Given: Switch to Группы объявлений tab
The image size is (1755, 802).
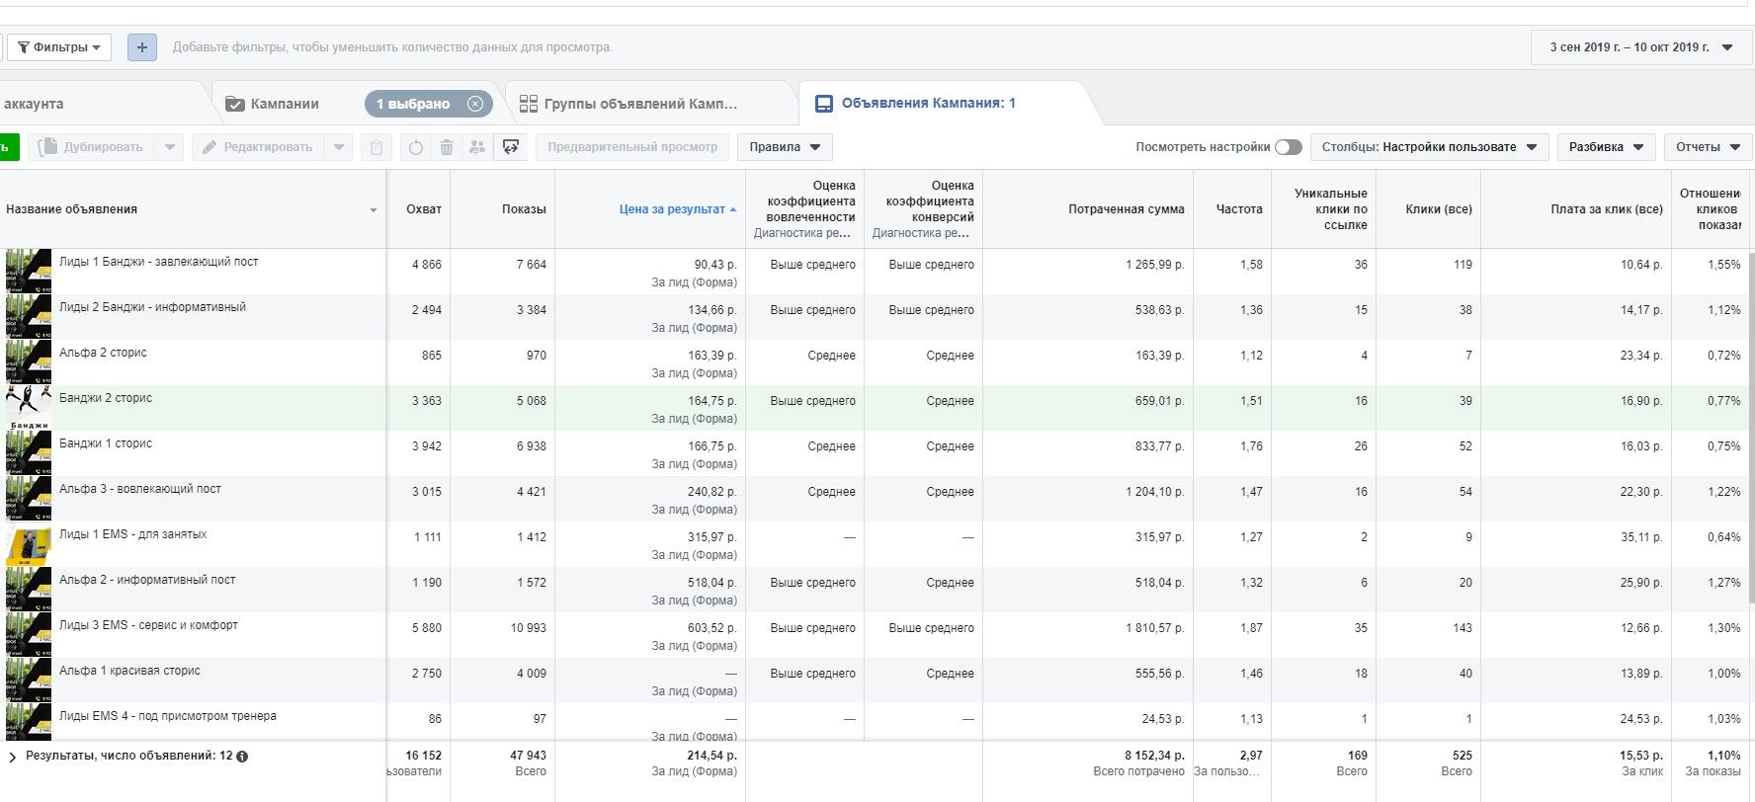Looking at the screenshot, I should coord(640,104).
